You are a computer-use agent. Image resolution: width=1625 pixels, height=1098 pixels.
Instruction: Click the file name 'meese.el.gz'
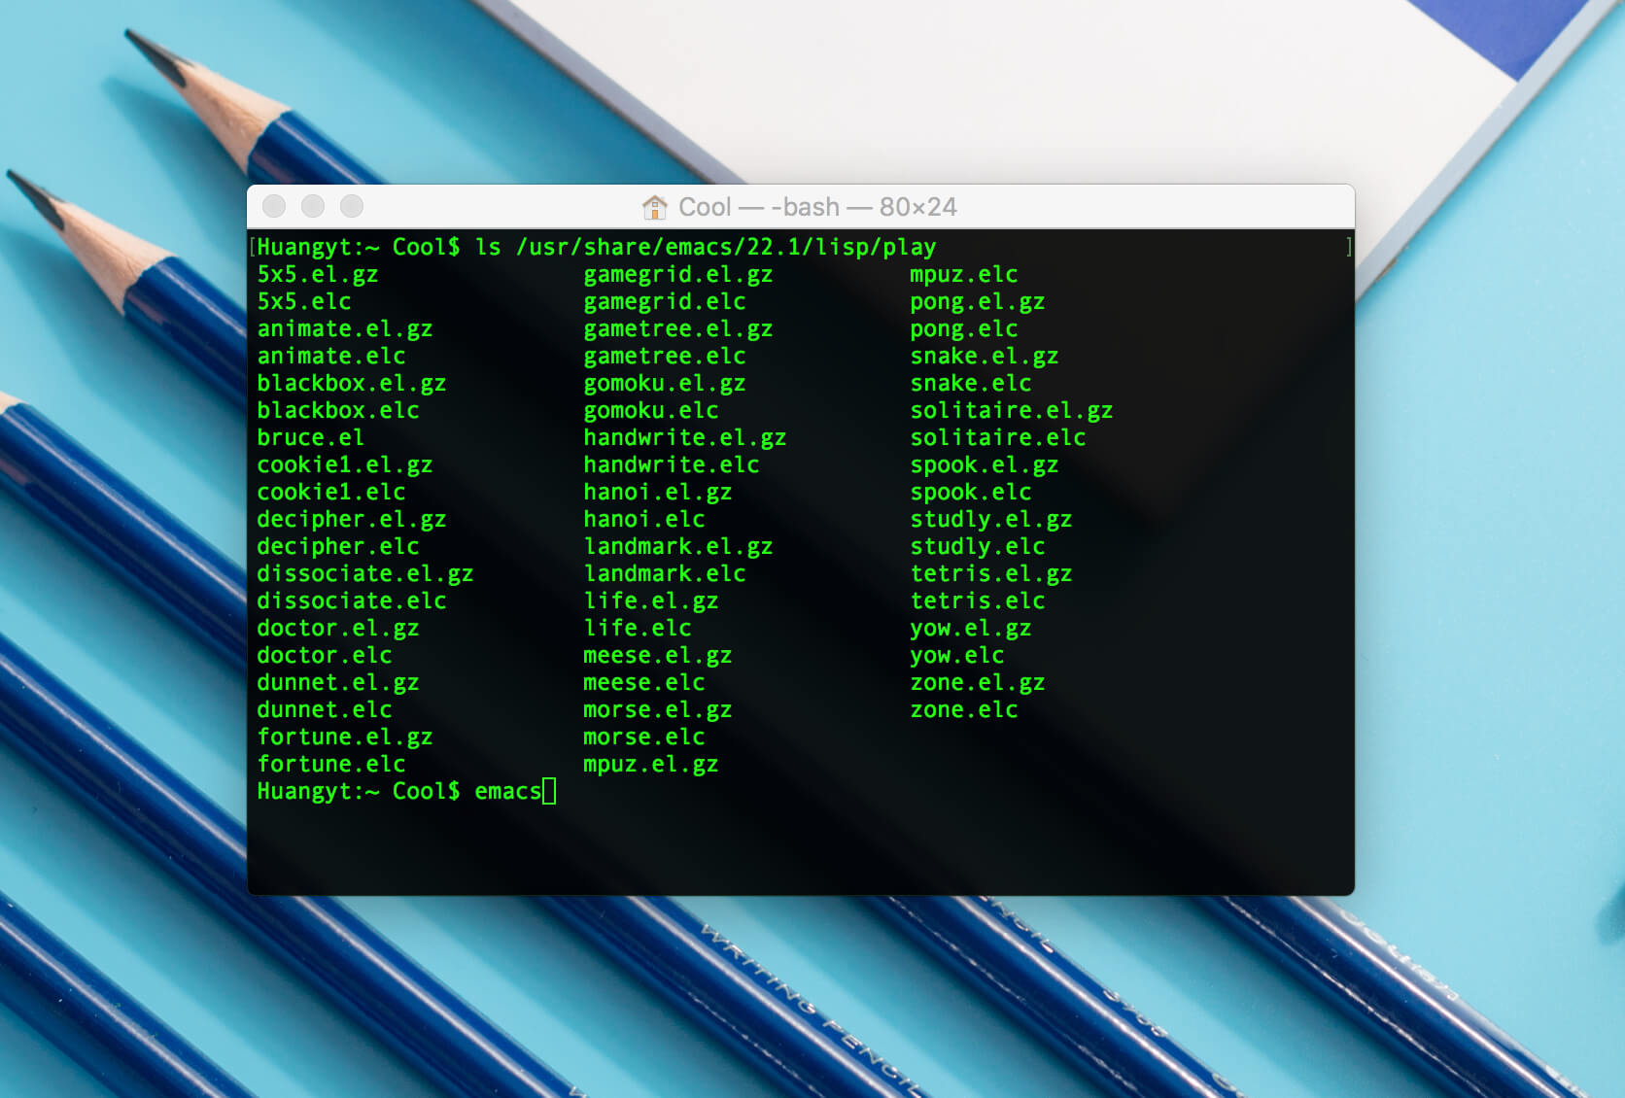coord(658,655)
